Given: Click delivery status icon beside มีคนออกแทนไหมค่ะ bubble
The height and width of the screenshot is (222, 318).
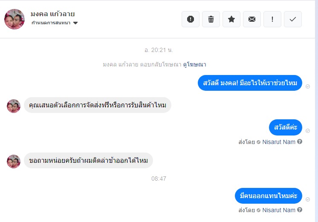Looking at the screenshot, I should (x=308, y=199).
